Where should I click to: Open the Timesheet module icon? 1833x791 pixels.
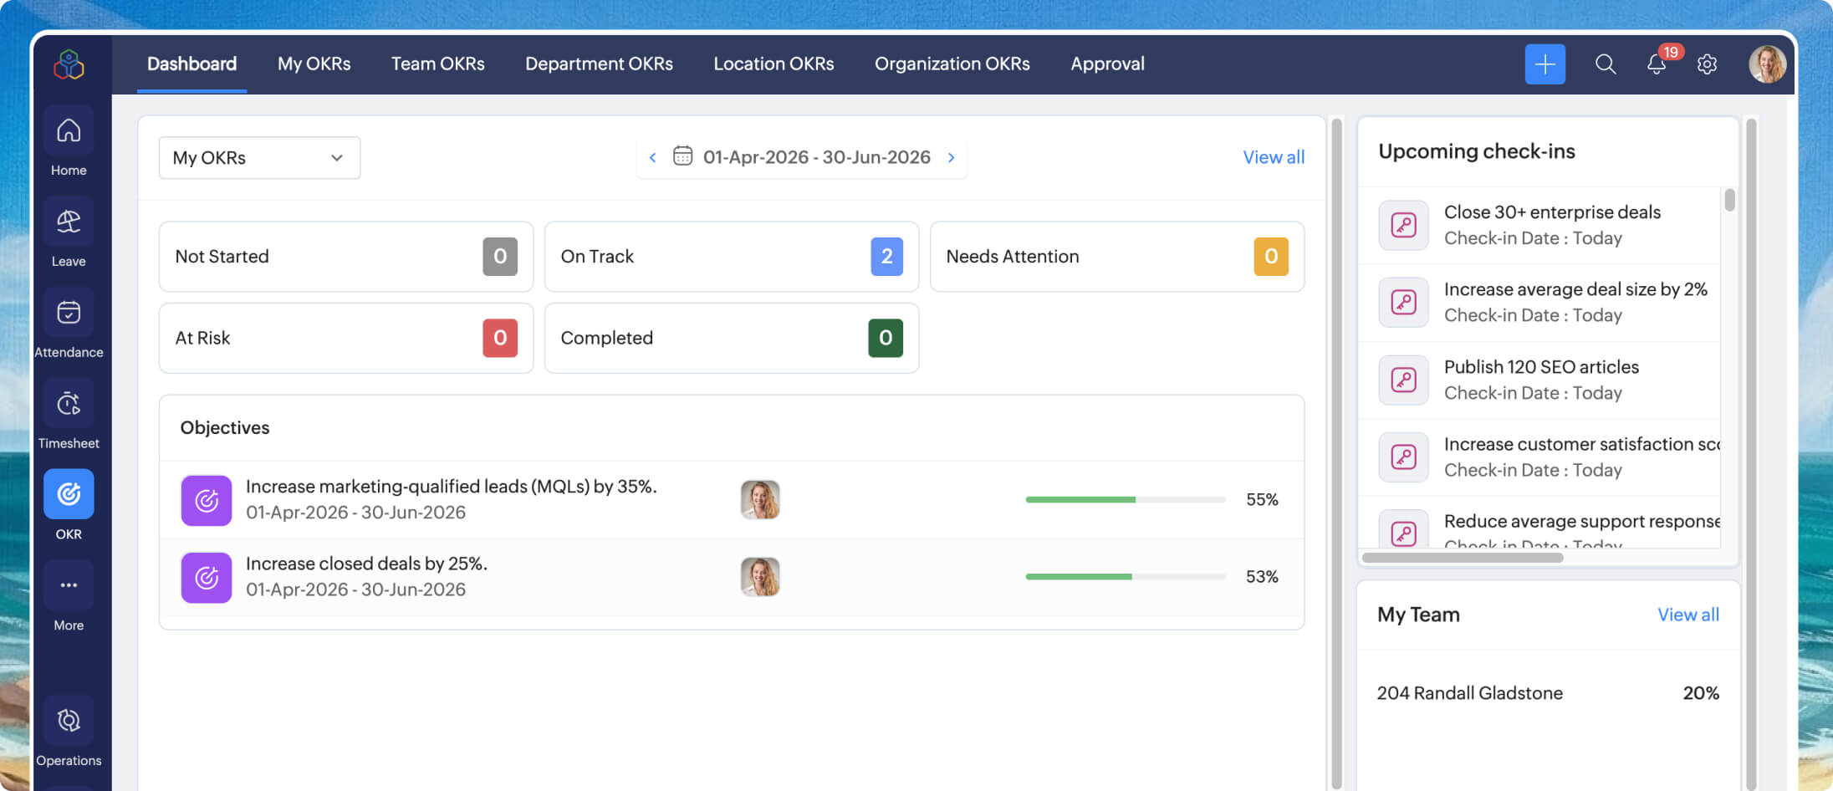(x=69, y=404)
